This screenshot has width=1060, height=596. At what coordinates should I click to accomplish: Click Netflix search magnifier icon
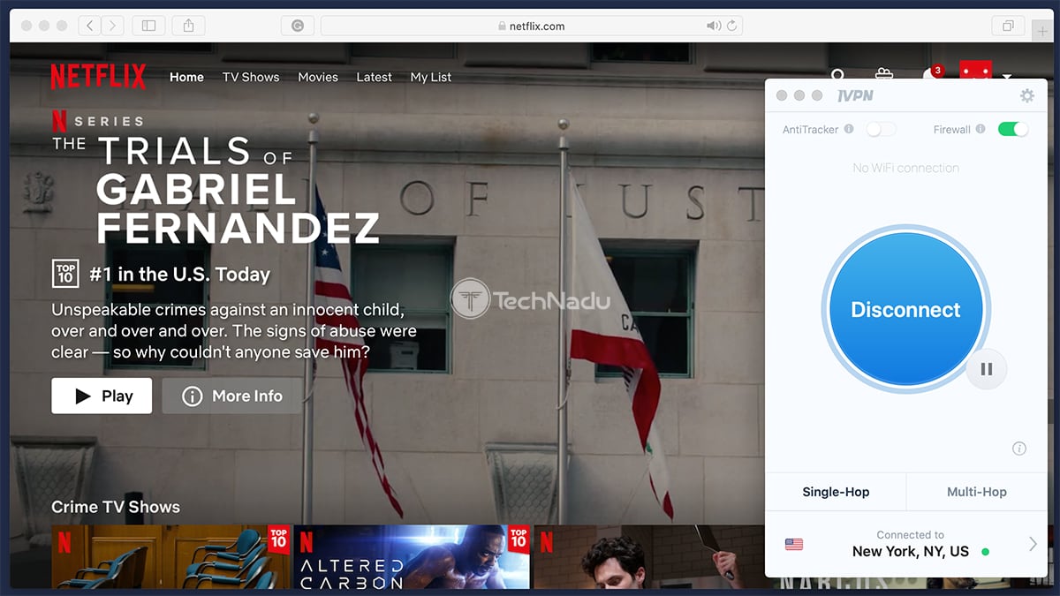(838, 76)
